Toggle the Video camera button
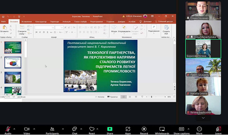The width and height of the screenshot is (228, 135). coord(27,129)
